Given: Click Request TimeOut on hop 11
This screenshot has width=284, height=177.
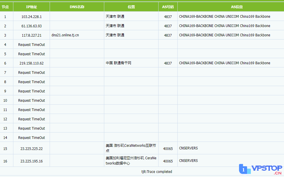Looking at the screenshot, I should (32, 110).
